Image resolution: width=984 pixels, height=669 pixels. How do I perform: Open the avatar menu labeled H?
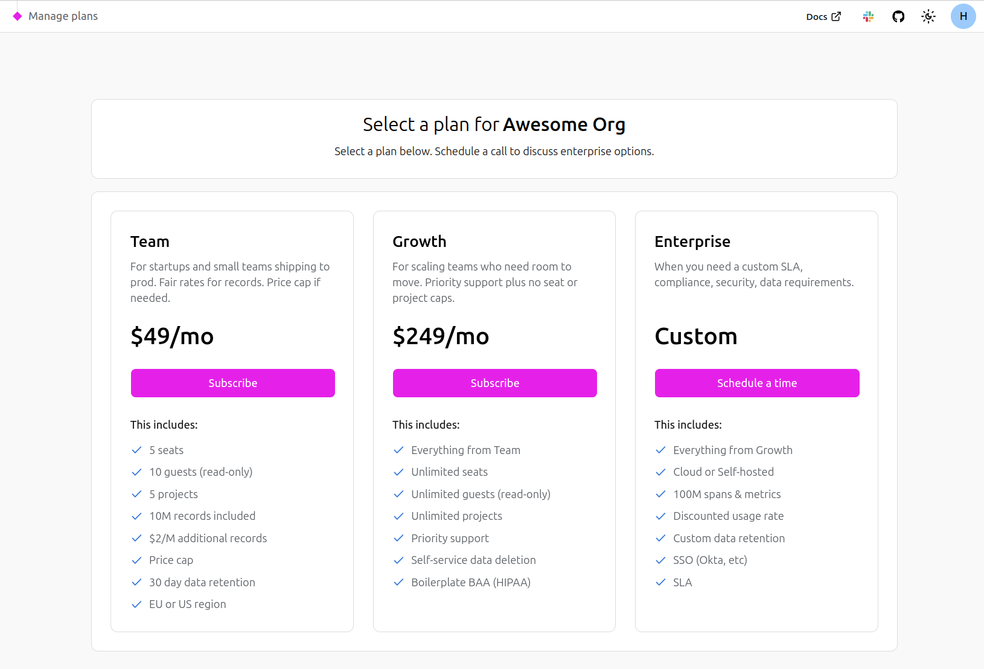click(963, 16)
